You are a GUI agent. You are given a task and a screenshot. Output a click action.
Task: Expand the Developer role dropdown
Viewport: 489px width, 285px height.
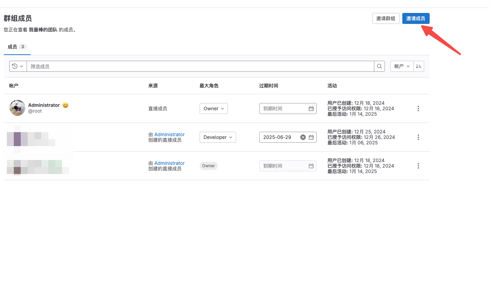pyautogui.click(x=218, y=137)
